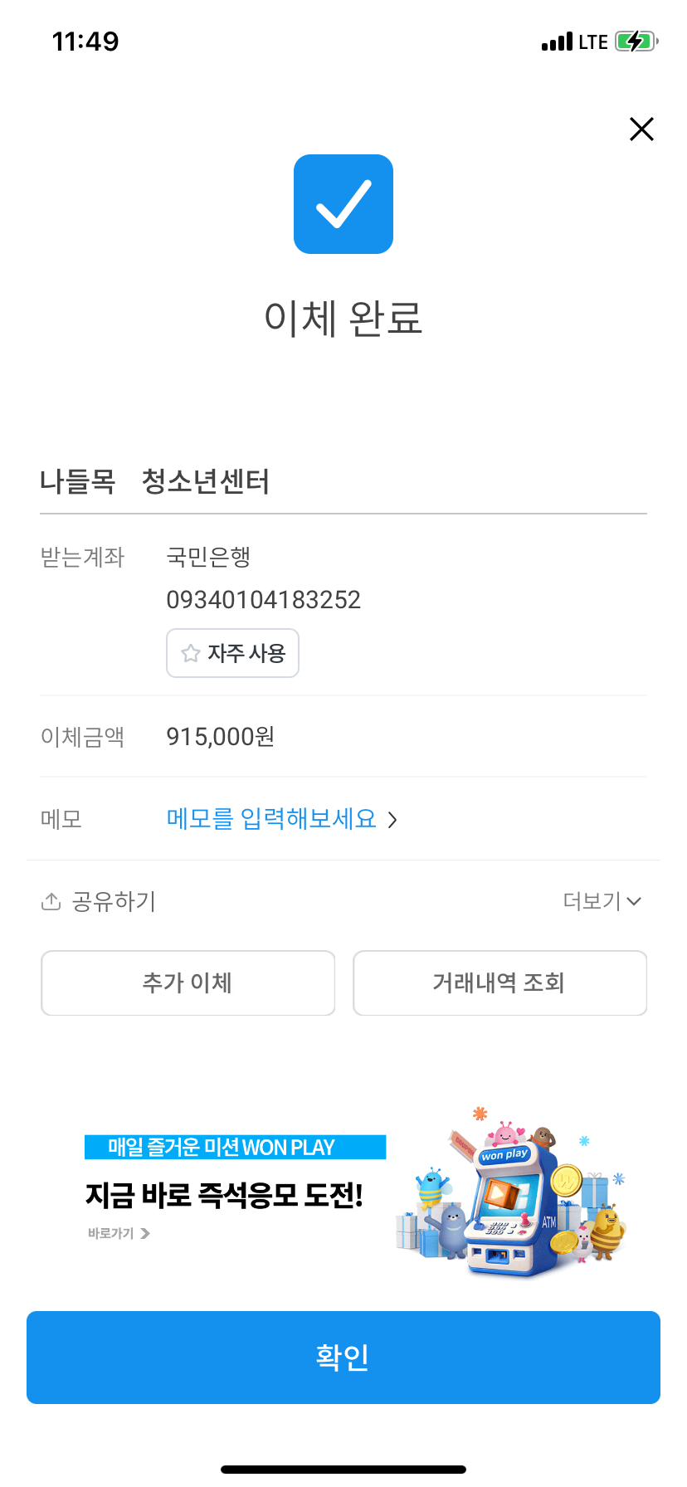
Task: Close the transfer complete screen with X
Action: (x=641, y=129)
